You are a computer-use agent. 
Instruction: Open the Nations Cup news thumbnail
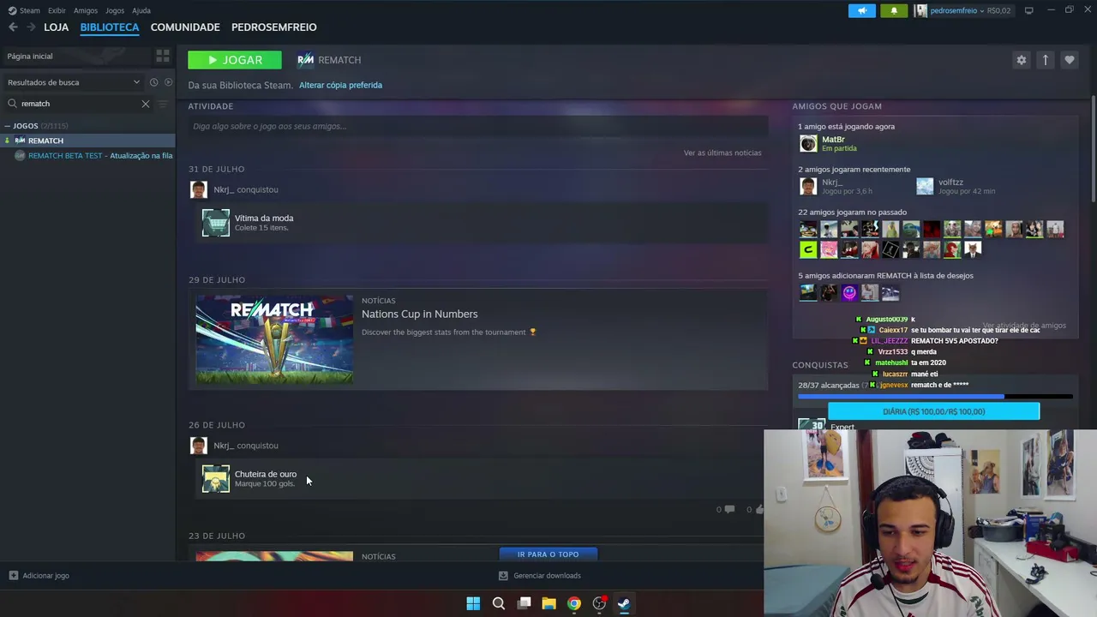[x=274, y=339]
